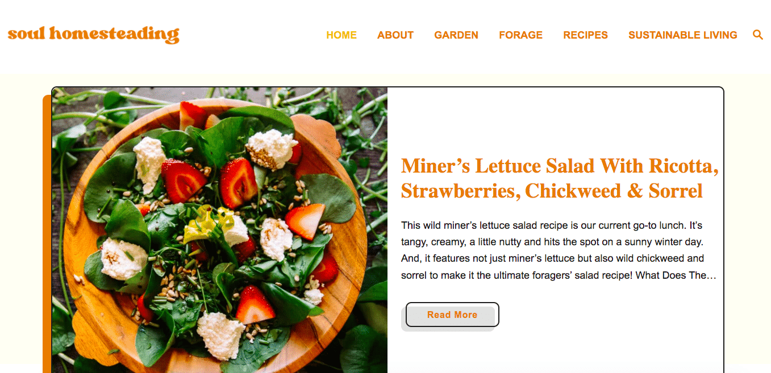Click the magnifying glass search icon
771x373 pixels.
757,35
